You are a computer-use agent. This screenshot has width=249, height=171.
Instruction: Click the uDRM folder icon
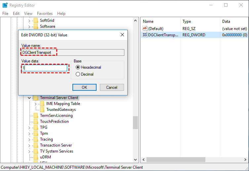pyautogui.click(x=36, y=157)
